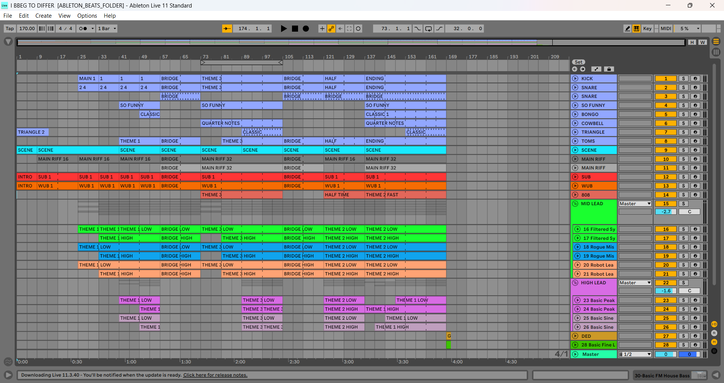Toggle the Computer MIDI Keyboard icon

[636, 29]
